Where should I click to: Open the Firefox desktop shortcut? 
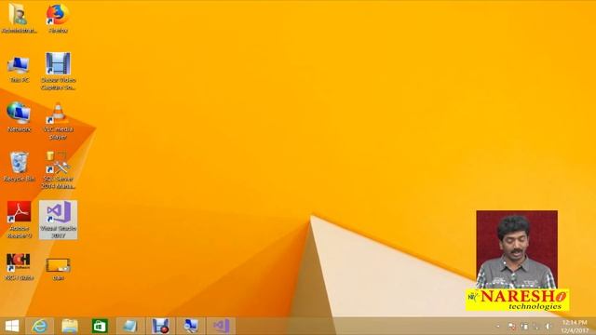(58, 18)
